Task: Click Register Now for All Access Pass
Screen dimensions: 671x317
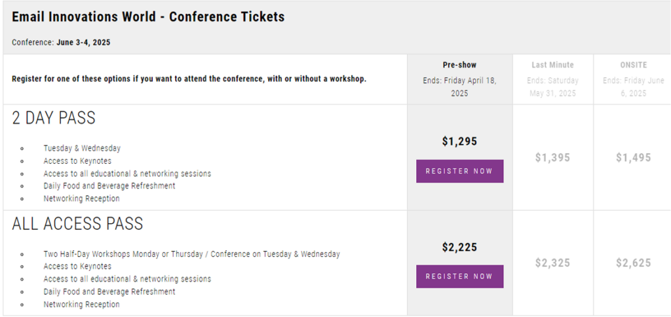Action: [x=459, y=276]
